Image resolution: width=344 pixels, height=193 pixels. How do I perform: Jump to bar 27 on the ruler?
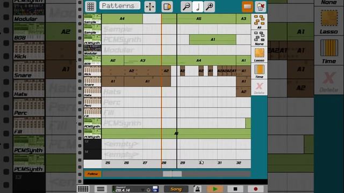(145, 163)
